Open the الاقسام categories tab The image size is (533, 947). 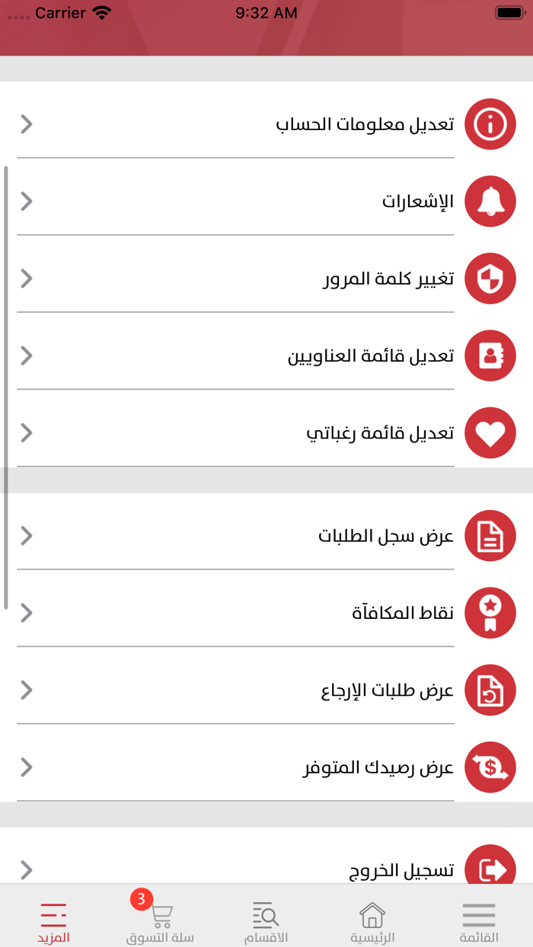266,917
